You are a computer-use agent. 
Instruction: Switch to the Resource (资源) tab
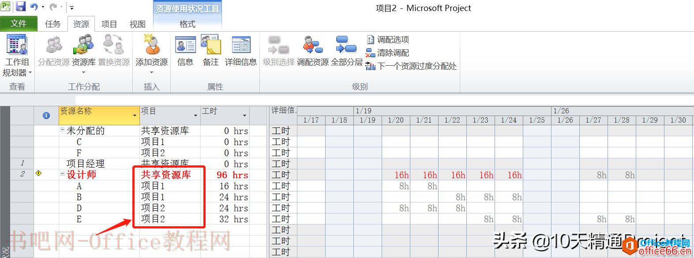[x=81, y=24]
